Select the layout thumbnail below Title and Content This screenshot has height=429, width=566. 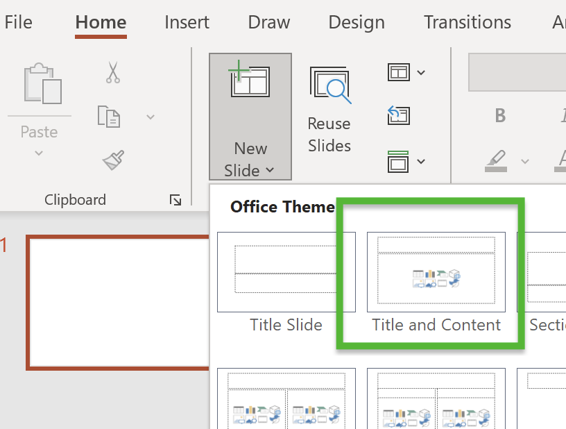coord(436,398)
